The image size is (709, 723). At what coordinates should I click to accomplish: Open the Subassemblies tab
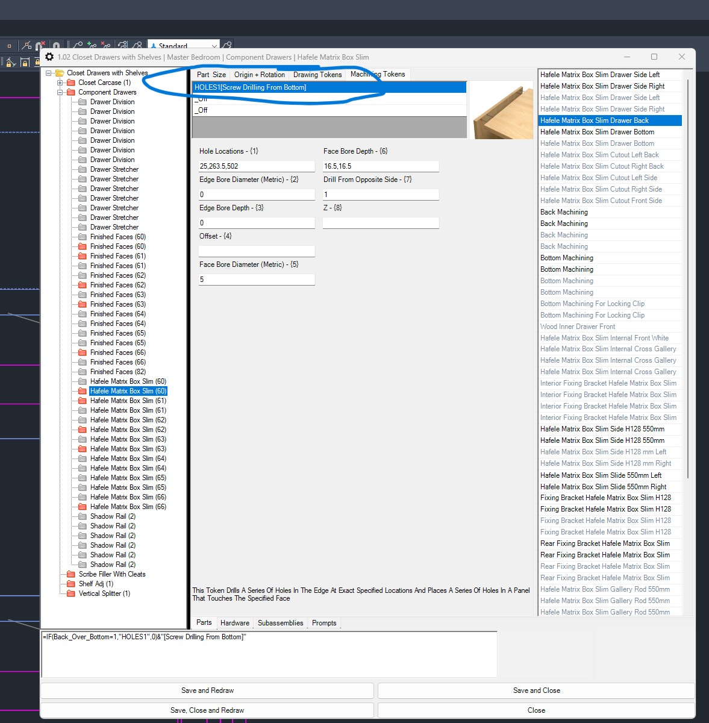tap(281, 623)
